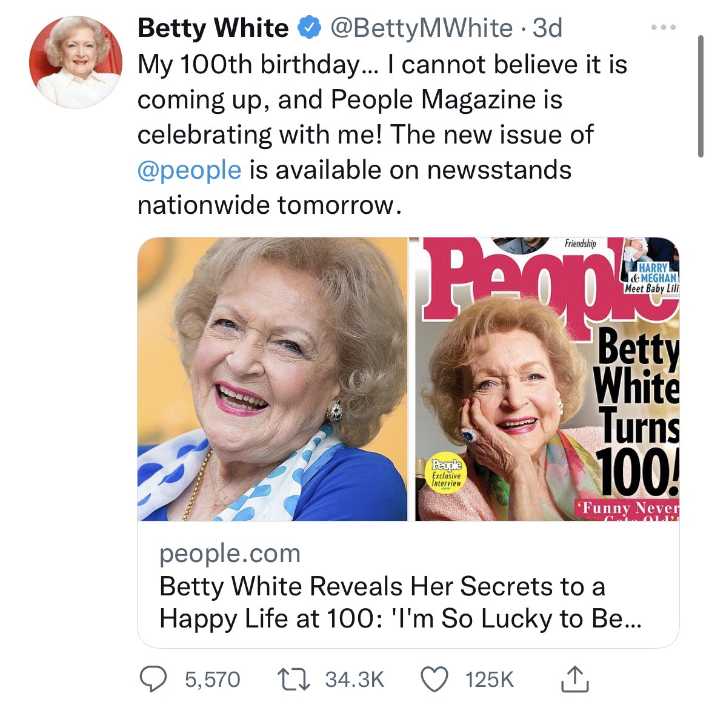Click the reply speech bubble icon
The height and width of the screenshot is (725, 709).
tap(154, 679)
